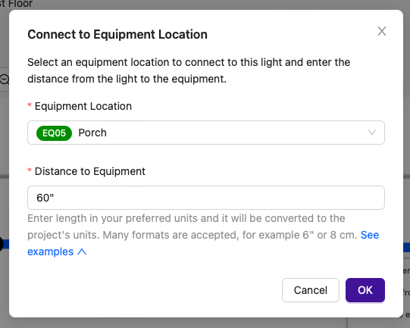This screenshot has width=410, height=328.
Task: Click the Equipment Location field label
Action: point(83,106)
